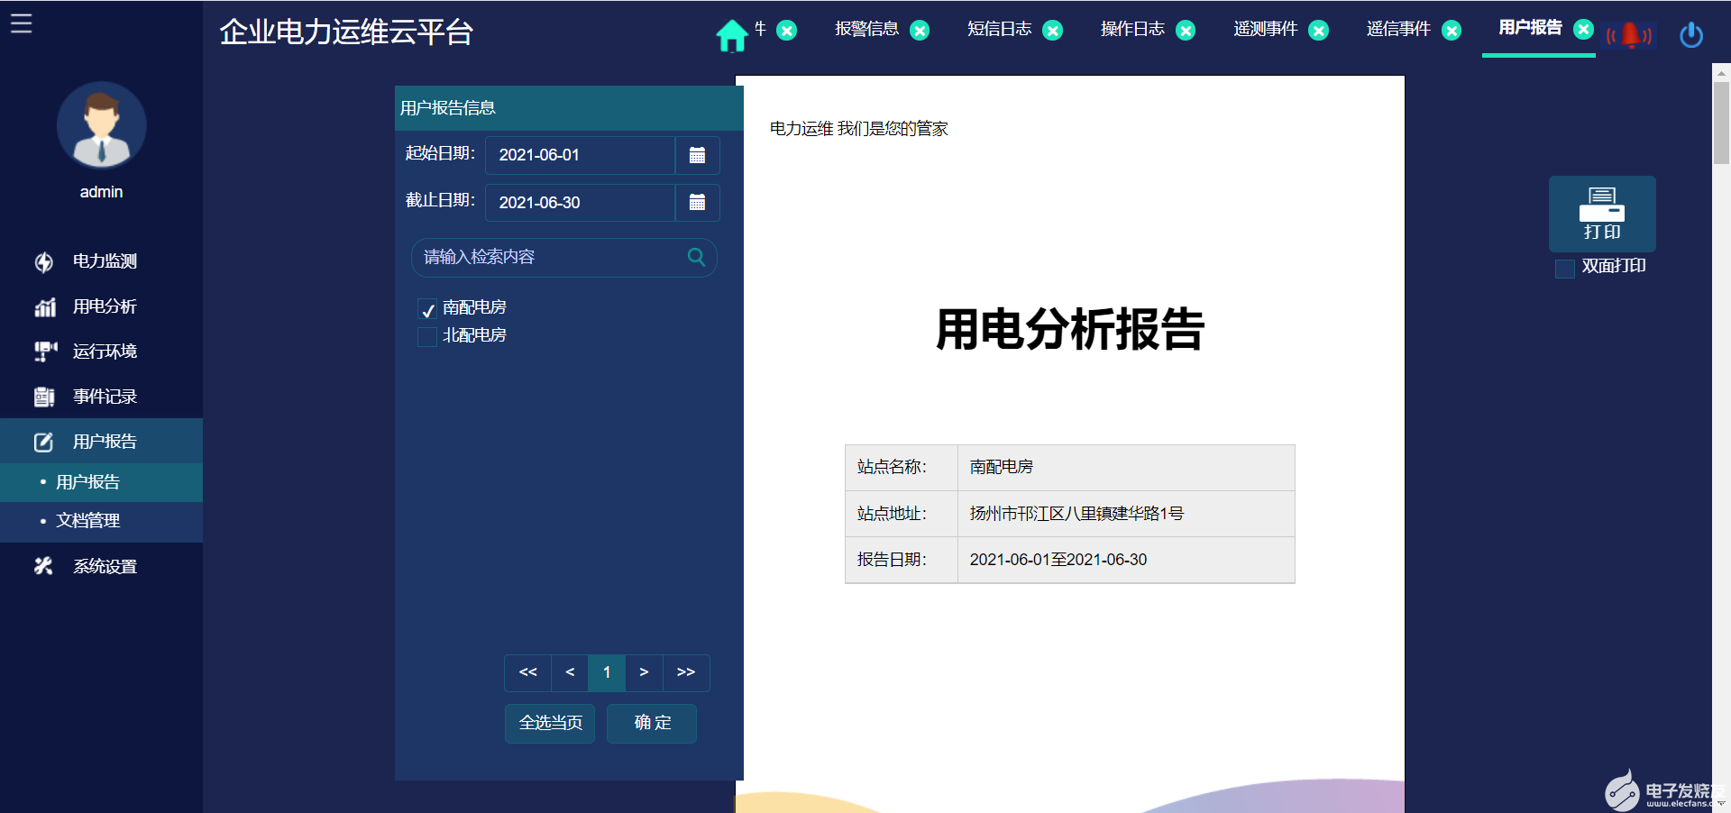Collapse the 用户报告 sidebar menu

(101, 442)
